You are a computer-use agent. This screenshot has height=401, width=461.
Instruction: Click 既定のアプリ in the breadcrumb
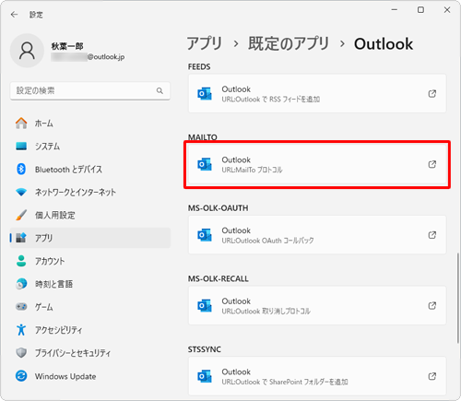(289, 43)
